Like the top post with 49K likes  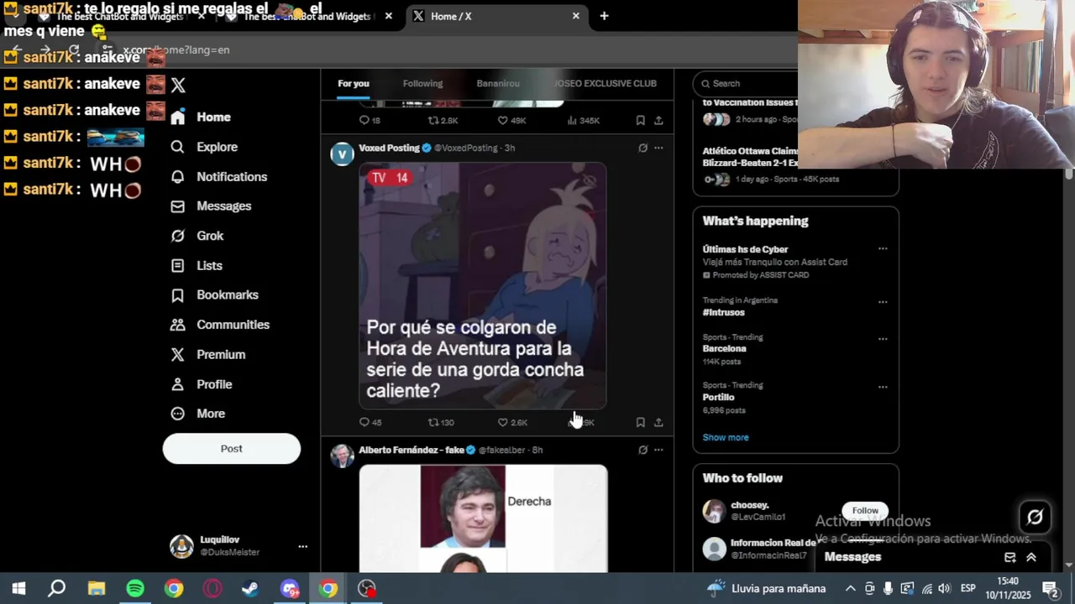[512, 121]
